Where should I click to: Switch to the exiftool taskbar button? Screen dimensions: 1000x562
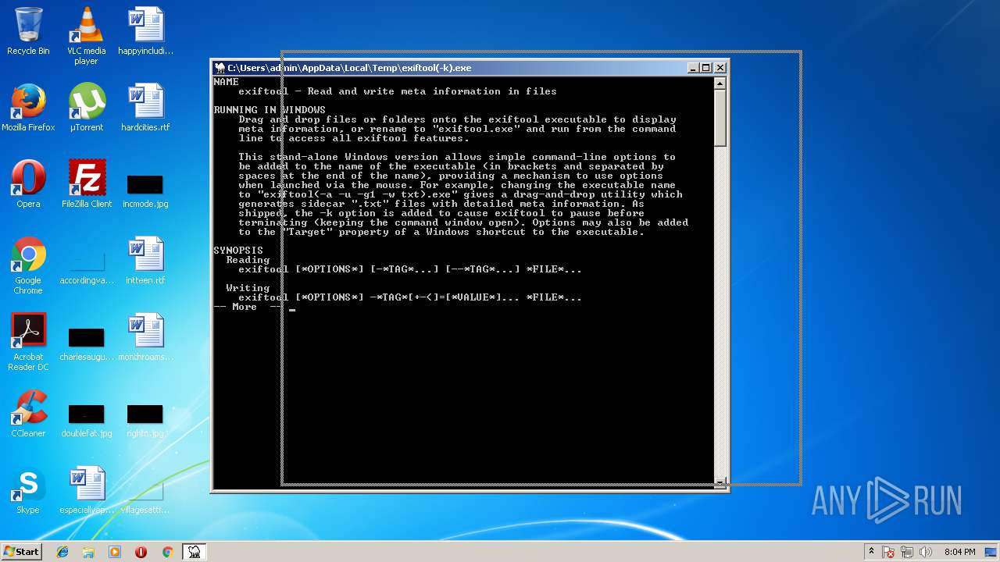tap(194, 552)
